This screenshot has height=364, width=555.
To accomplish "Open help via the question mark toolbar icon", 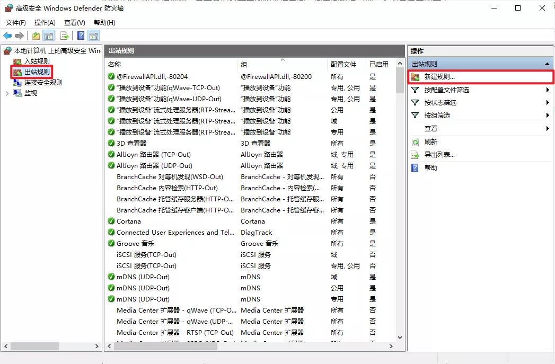I will pyautogui.click(x=80, y=35).
